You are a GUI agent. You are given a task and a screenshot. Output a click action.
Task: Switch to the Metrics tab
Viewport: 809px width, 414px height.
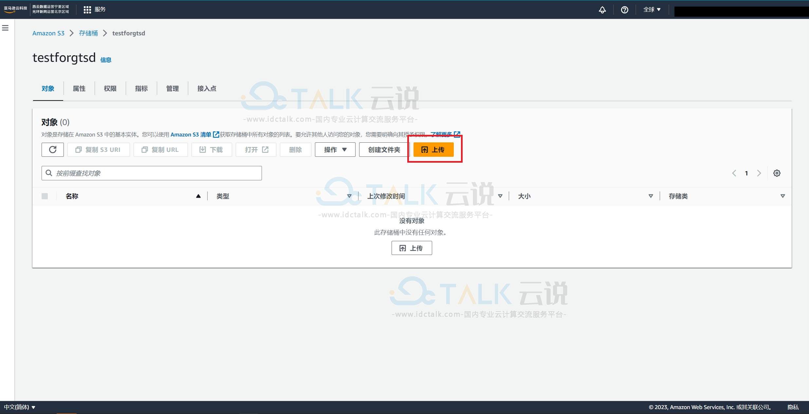[x=141, y=89]
